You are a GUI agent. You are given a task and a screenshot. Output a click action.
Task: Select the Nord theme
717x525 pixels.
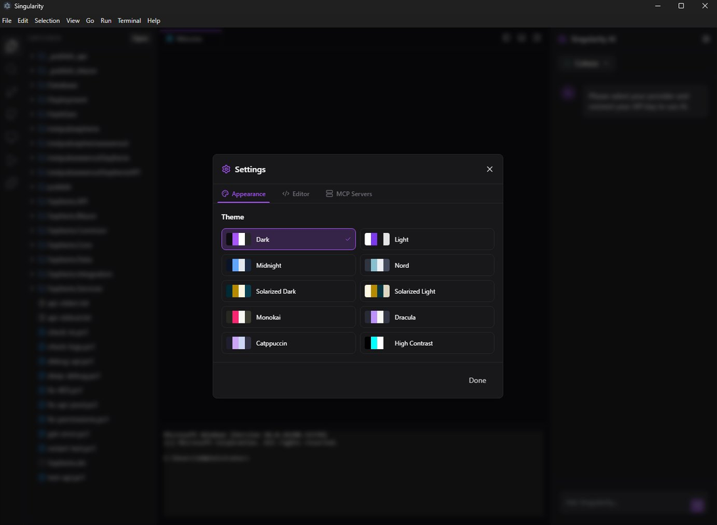[427, 265]
